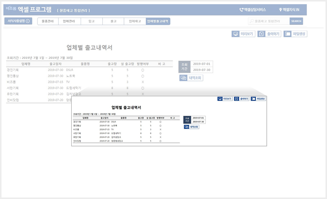Click 김치냉장고 cell in enlarged inset
Image resolution: width=327 pixels, height=199 pixels.
116,137
